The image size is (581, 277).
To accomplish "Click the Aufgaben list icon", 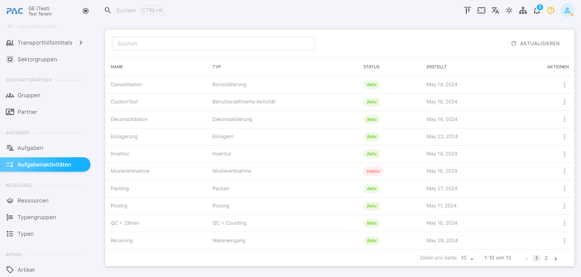I will (x=10, y=148).
